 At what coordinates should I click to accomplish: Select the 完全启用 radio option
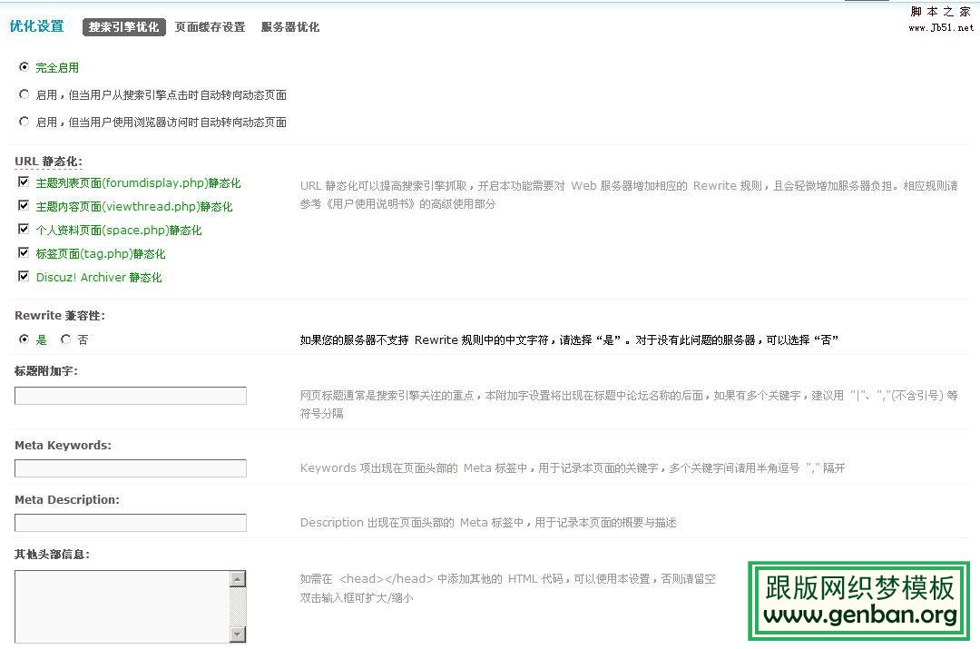pos(24,67)
